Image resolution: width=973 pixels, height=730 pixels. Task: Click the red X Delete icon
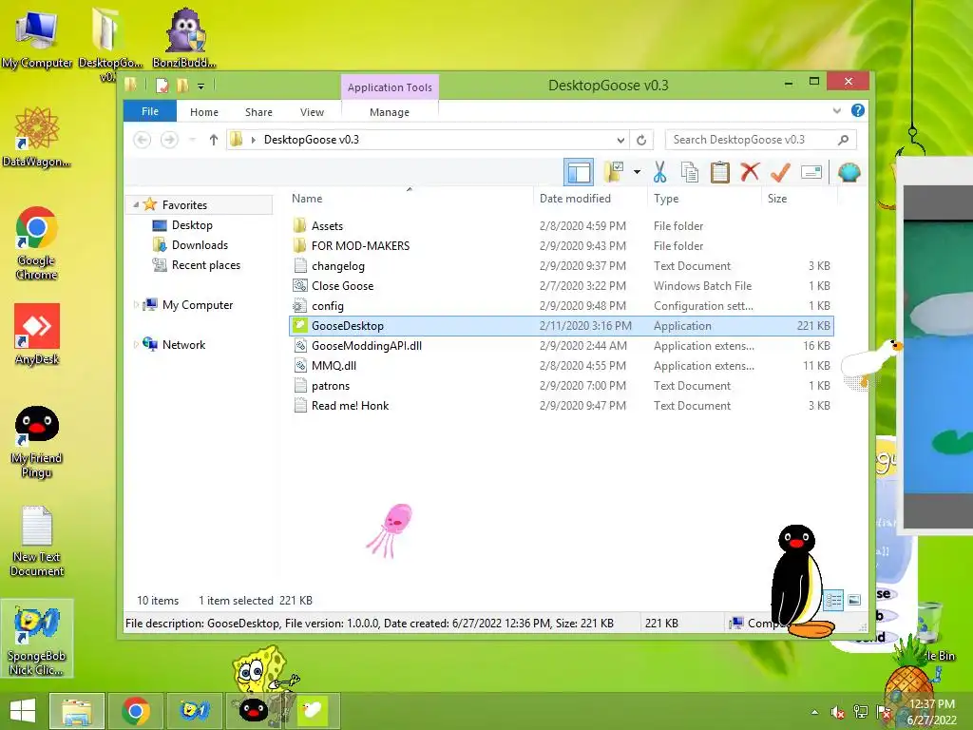click(x=750, y=172)
